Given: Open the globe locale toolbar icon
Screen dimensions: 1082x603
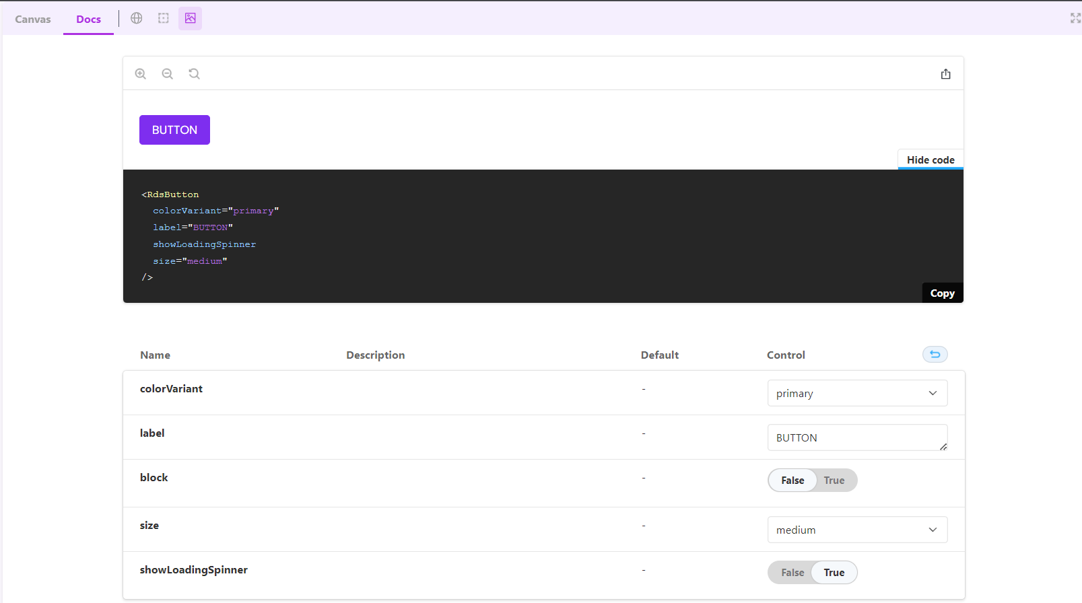Looking at the screenshot, I should (x=137, y=18).
